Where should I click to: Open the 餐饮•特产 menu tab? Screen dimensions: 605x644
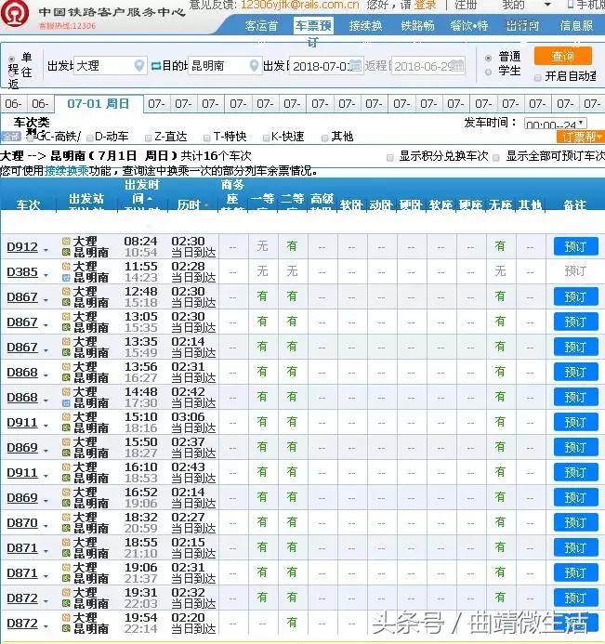point(469,26)
